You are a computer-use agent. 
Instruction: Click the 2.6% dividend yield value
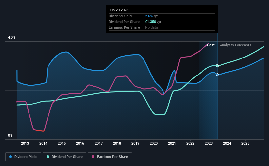149,16
